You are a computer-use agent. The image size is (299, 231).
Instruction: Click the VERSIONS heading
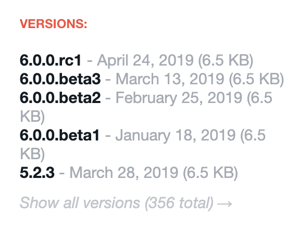tap(53, 24)
